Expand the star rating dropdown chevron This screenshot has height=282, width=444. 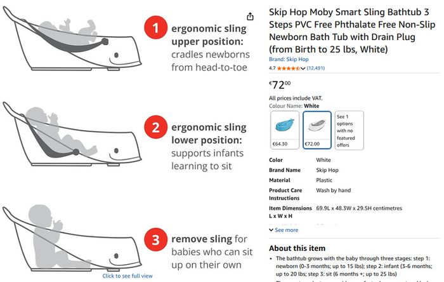(303, 69)
